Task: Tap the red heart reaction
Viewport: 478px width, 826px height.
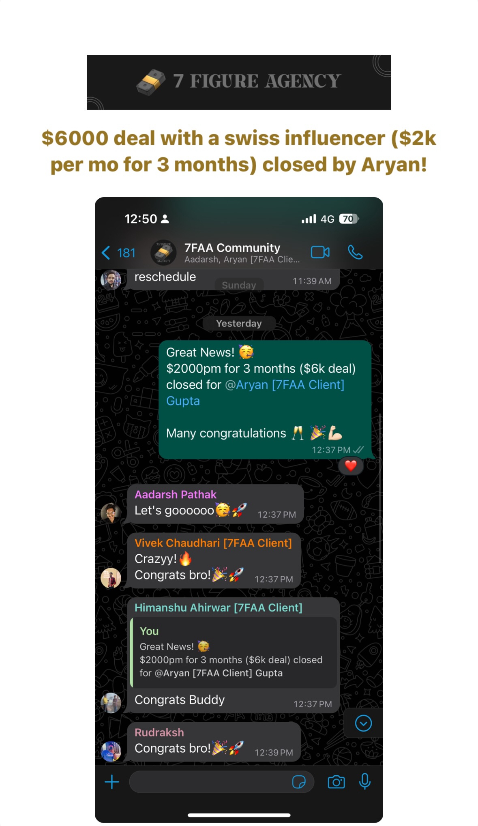Action: pyautogui.click(x=351, y=466)
